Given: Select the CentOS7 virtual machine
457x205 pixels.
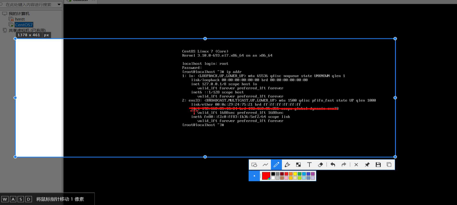Looking at the screenshot, I should click(x=24, y=25).
